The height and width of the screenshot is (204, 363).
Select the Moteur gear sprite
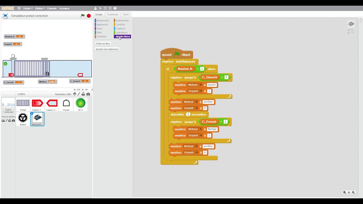point(23,119)
